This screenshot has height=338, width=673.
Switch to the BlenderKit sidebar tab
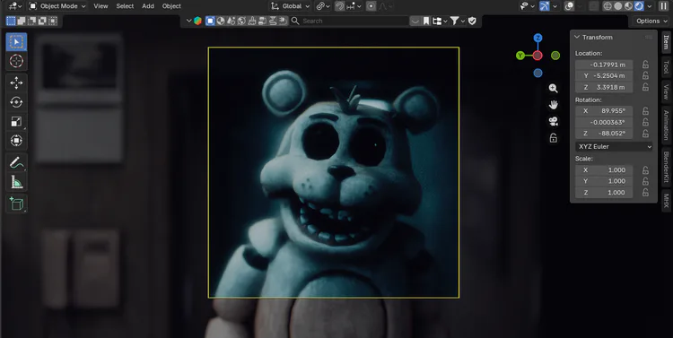pos(666,167)
